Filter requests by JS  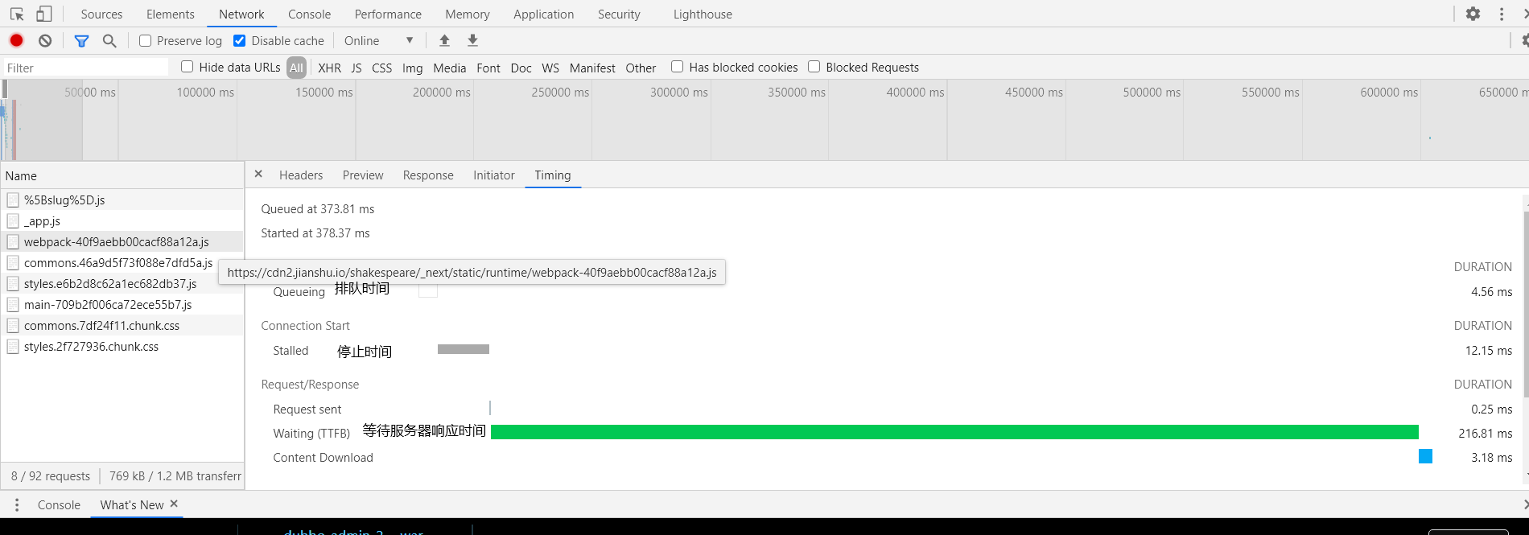point(356,68)
